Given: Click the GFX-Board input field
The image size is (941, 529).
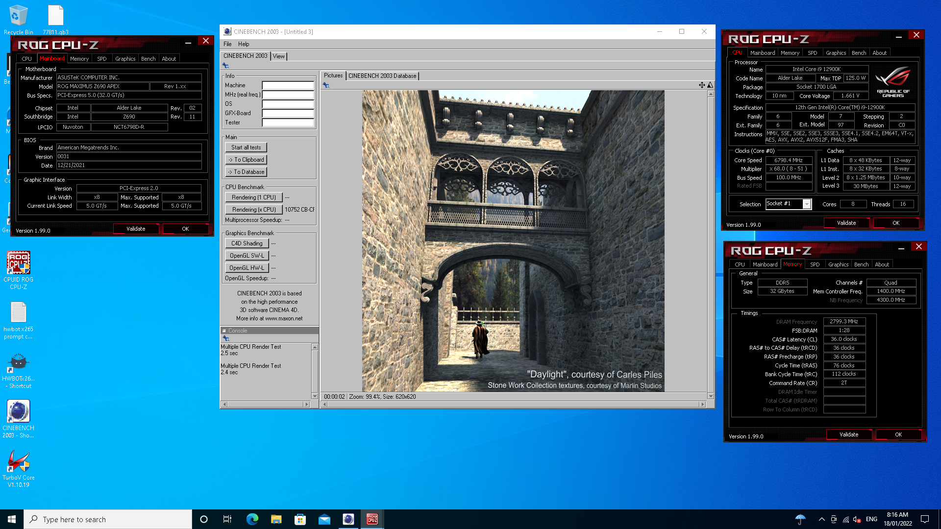Looking at the screenshot, I should tap(288, 113).
